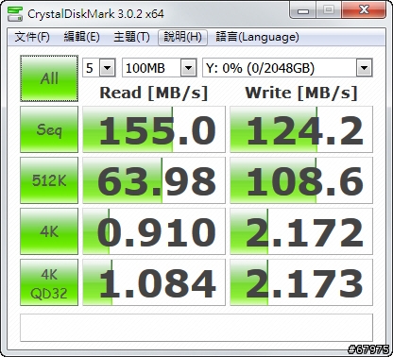Open the 主題(T) menu
Image resolution: width=393 pixels, height=357 pixels.
tap(131, 37)
